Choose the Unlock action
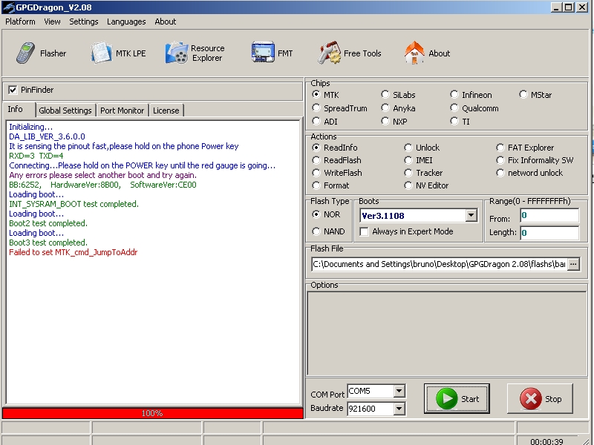Viewport: 594px width, 445px height. (x=408, y=148)
